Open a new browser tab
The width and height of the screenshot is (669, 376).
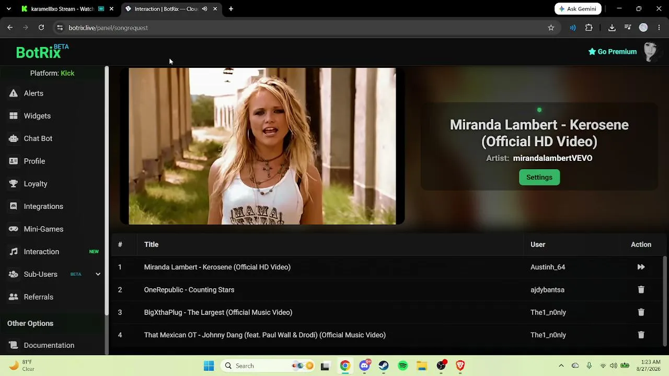(231, 9)
